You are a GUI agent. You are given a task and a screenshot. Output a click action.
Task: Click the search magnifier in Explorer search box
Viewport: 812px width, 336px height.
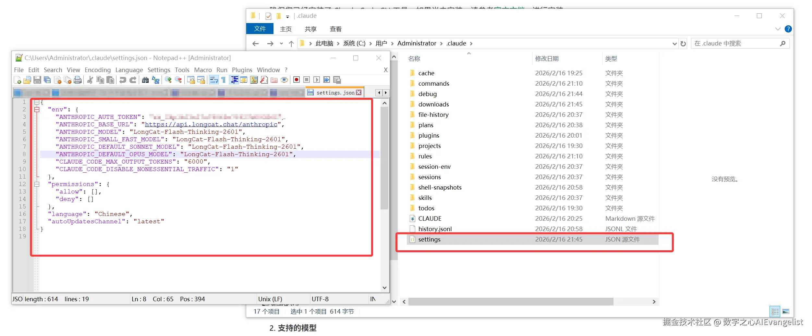point(783,44)
